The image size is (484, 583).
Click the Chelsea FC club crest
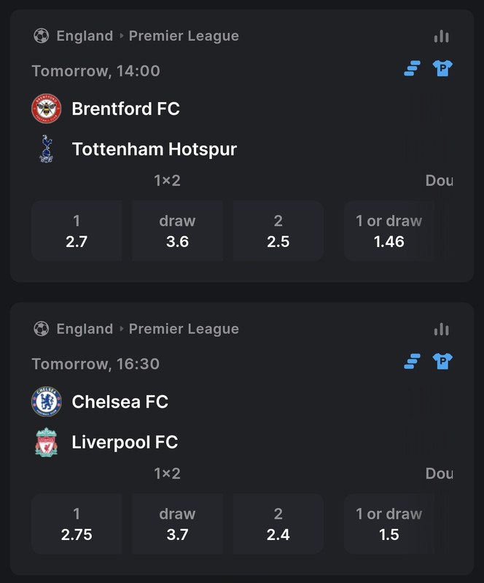pyautogui.click(x=46, y=402)
